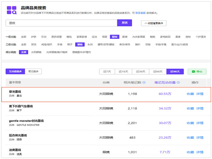The height and width of the screenshot is (159, 212).
Task: Click 收藏 for 蕉下折叠气垫墨镜
Action: coord(190,109)
